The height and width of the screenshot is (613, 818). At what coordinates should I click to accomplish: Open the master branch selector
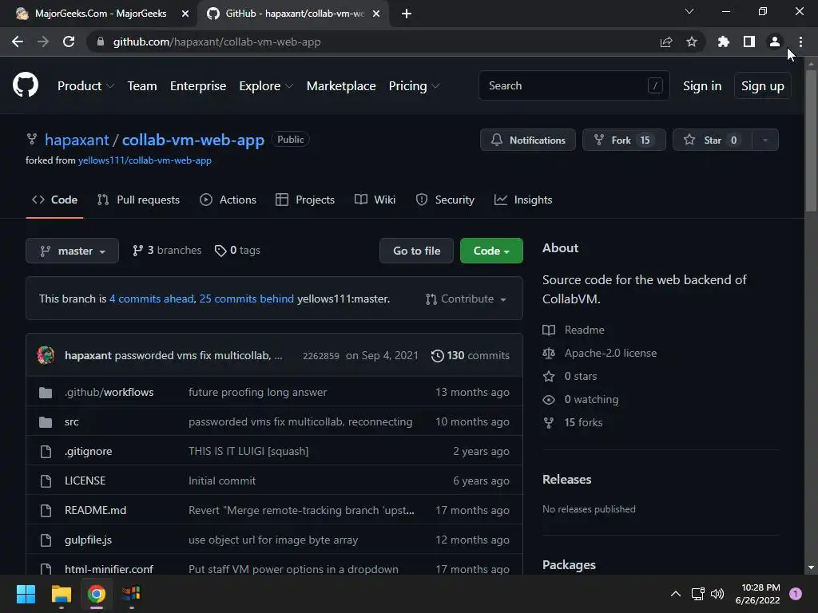pos(72,251)
